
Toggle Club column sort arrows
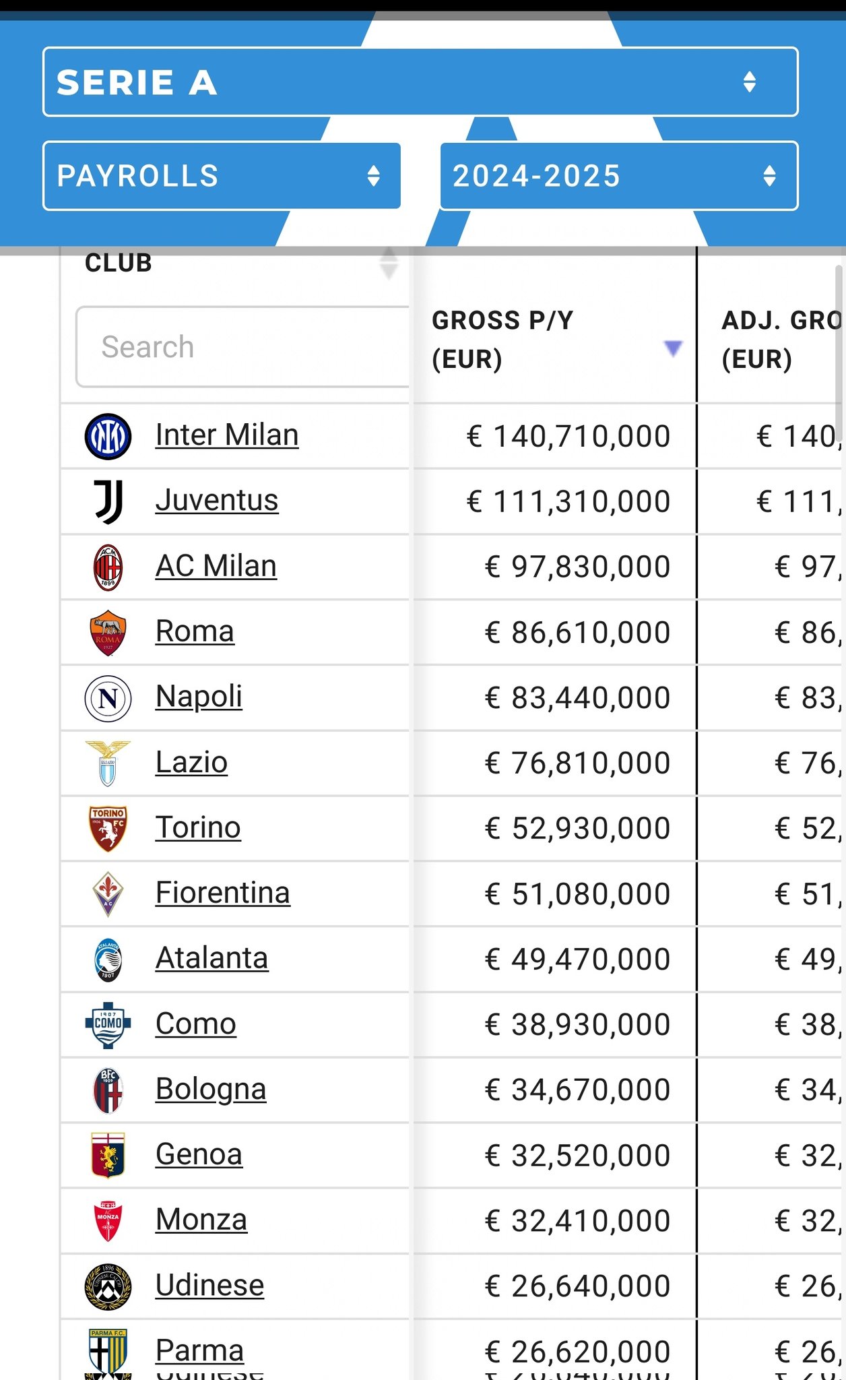pyautogui.click(x=389, y=263)
